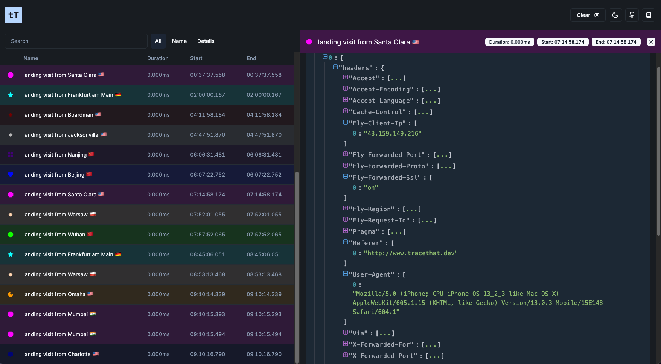Screen dimensions: 661x364
Task: Expand the "Accept-Encoding" header node
Action: (x=346, y=88)
